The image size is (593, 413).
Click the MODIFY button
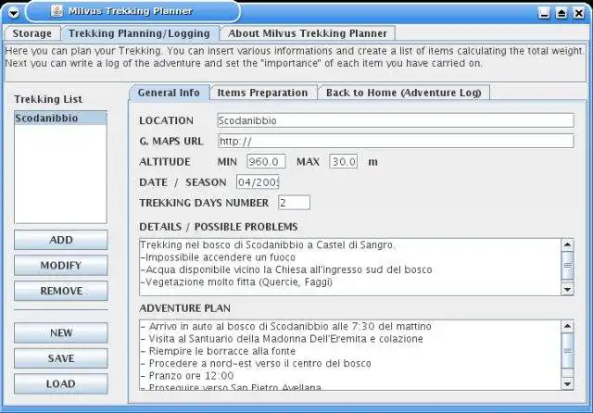[61, 265]
